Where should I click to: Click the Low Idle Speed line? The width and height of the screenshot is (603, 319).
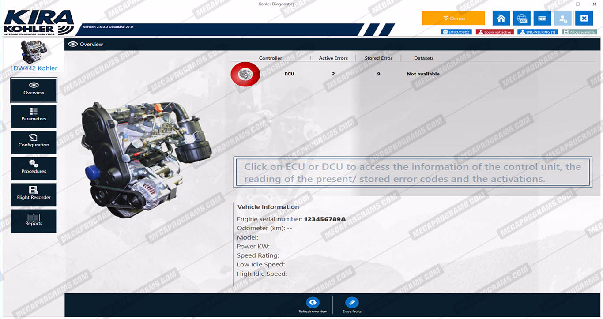(261, 265)
